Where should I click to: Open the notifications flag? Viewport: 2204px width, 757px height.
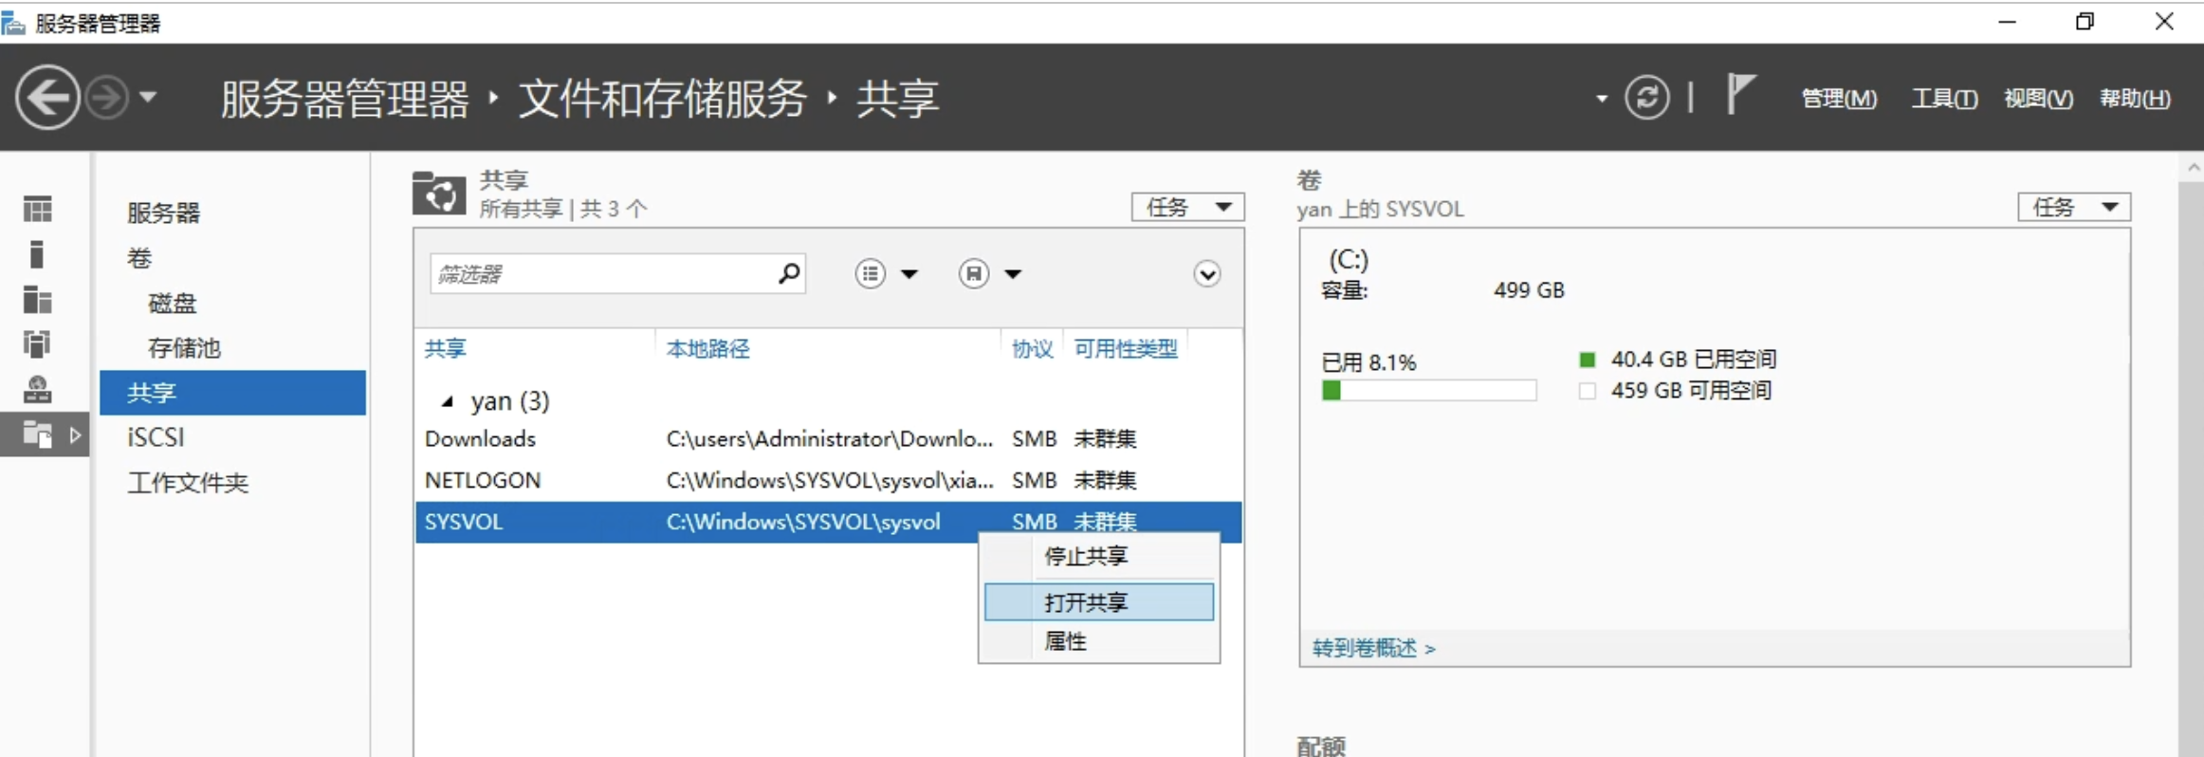[x=1740, y=95]
